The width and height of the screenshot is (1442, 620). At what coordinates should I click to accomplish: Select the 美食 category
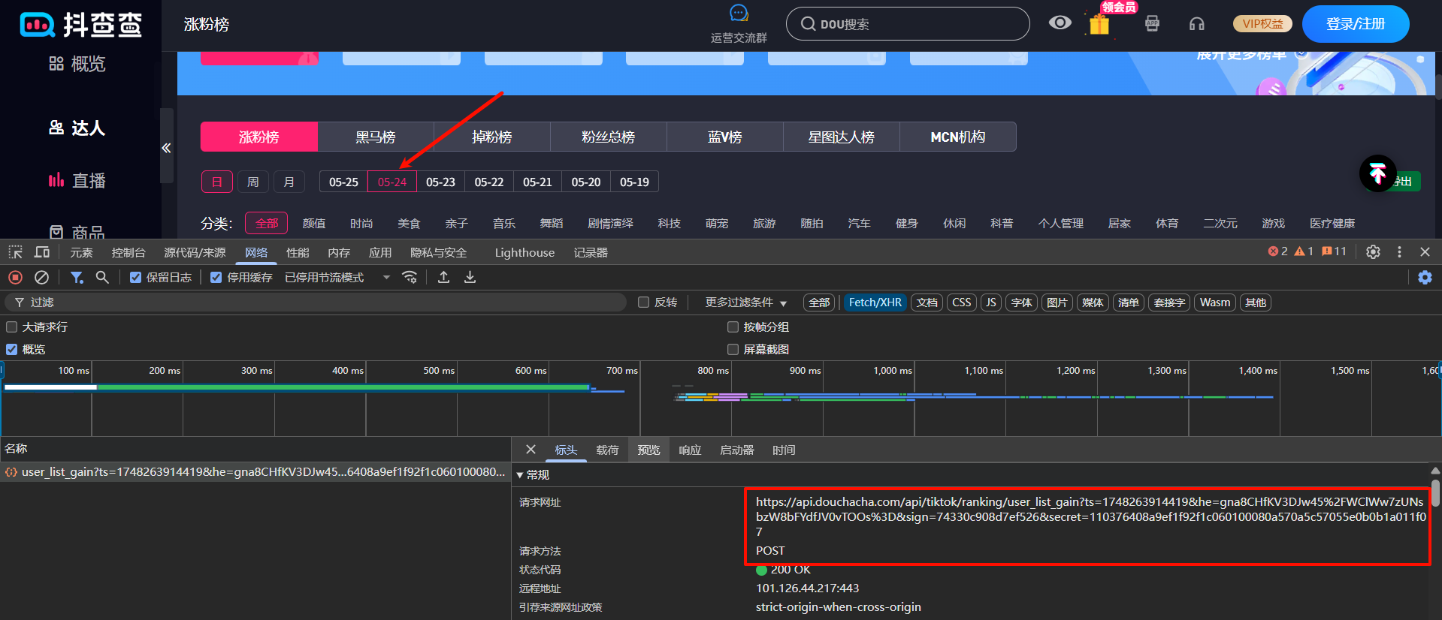(x=409, y=224)
